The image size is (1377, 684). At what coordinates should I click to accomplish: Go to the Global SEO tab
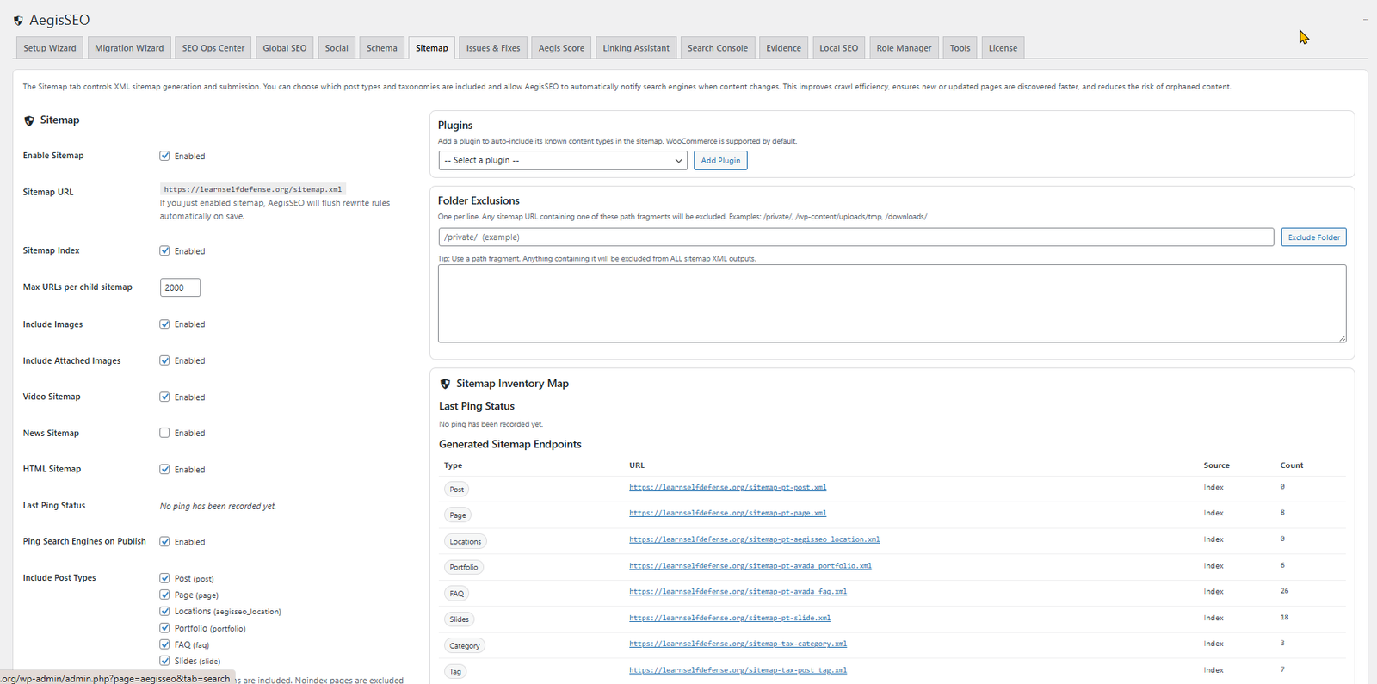point(285,48)
